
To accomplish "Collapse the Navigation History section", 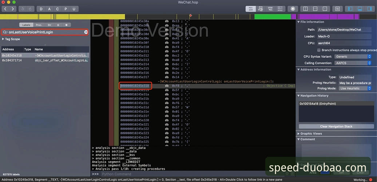I will point(299,96).
